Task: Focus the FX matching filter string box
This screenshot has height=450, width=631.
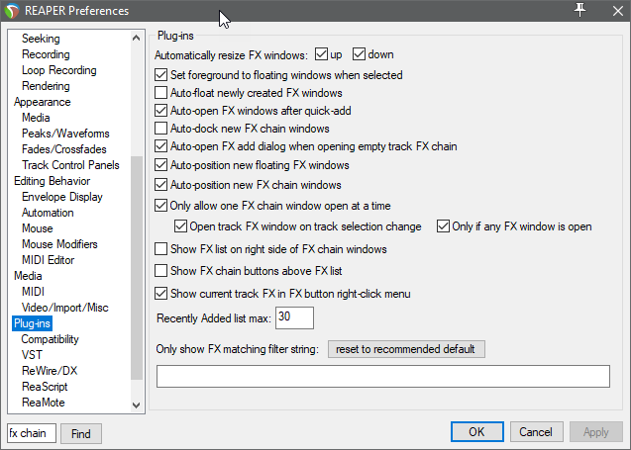Action: pyautogui.click(x=382, y=376)
